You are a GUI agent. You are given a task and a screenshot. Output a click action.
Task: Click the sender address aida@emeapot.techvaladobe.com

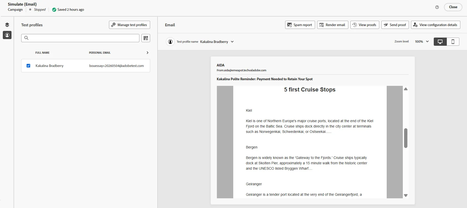coord(245,70)
